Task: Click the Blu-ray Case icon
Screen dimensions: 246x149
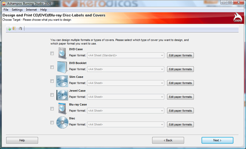Action: pyautogui.click(x=62, y=109)
